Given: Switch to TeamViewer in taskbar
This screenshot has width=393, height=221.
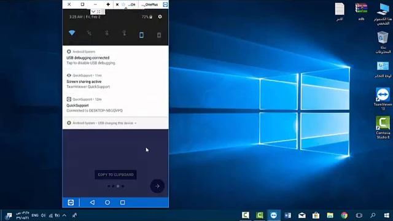Looking at the screenshot, I should pyautogui.click(x=273, y=215).
